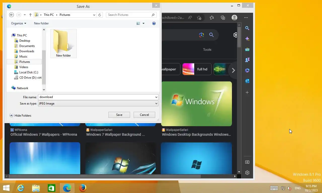Open Edge Settings and more menu
322x193 pixels.
click(246, 18)
